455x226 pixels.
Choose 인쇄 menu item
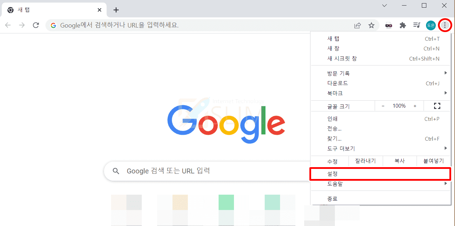381,119
